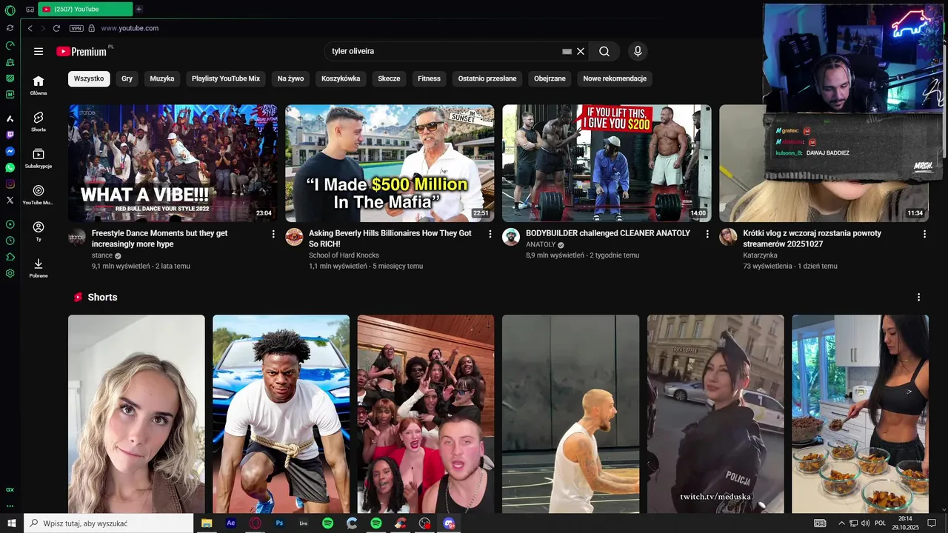Open the Główna home section
Image resolution: width=948 pixels, height=533 pixels.
(x=39, y=85)
